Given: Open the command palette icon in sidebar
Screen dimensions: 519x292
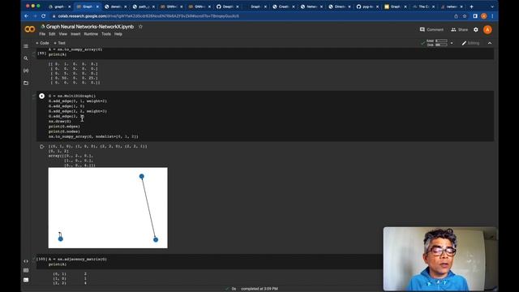Looking at the screenshot, I should tap(26, 270).
